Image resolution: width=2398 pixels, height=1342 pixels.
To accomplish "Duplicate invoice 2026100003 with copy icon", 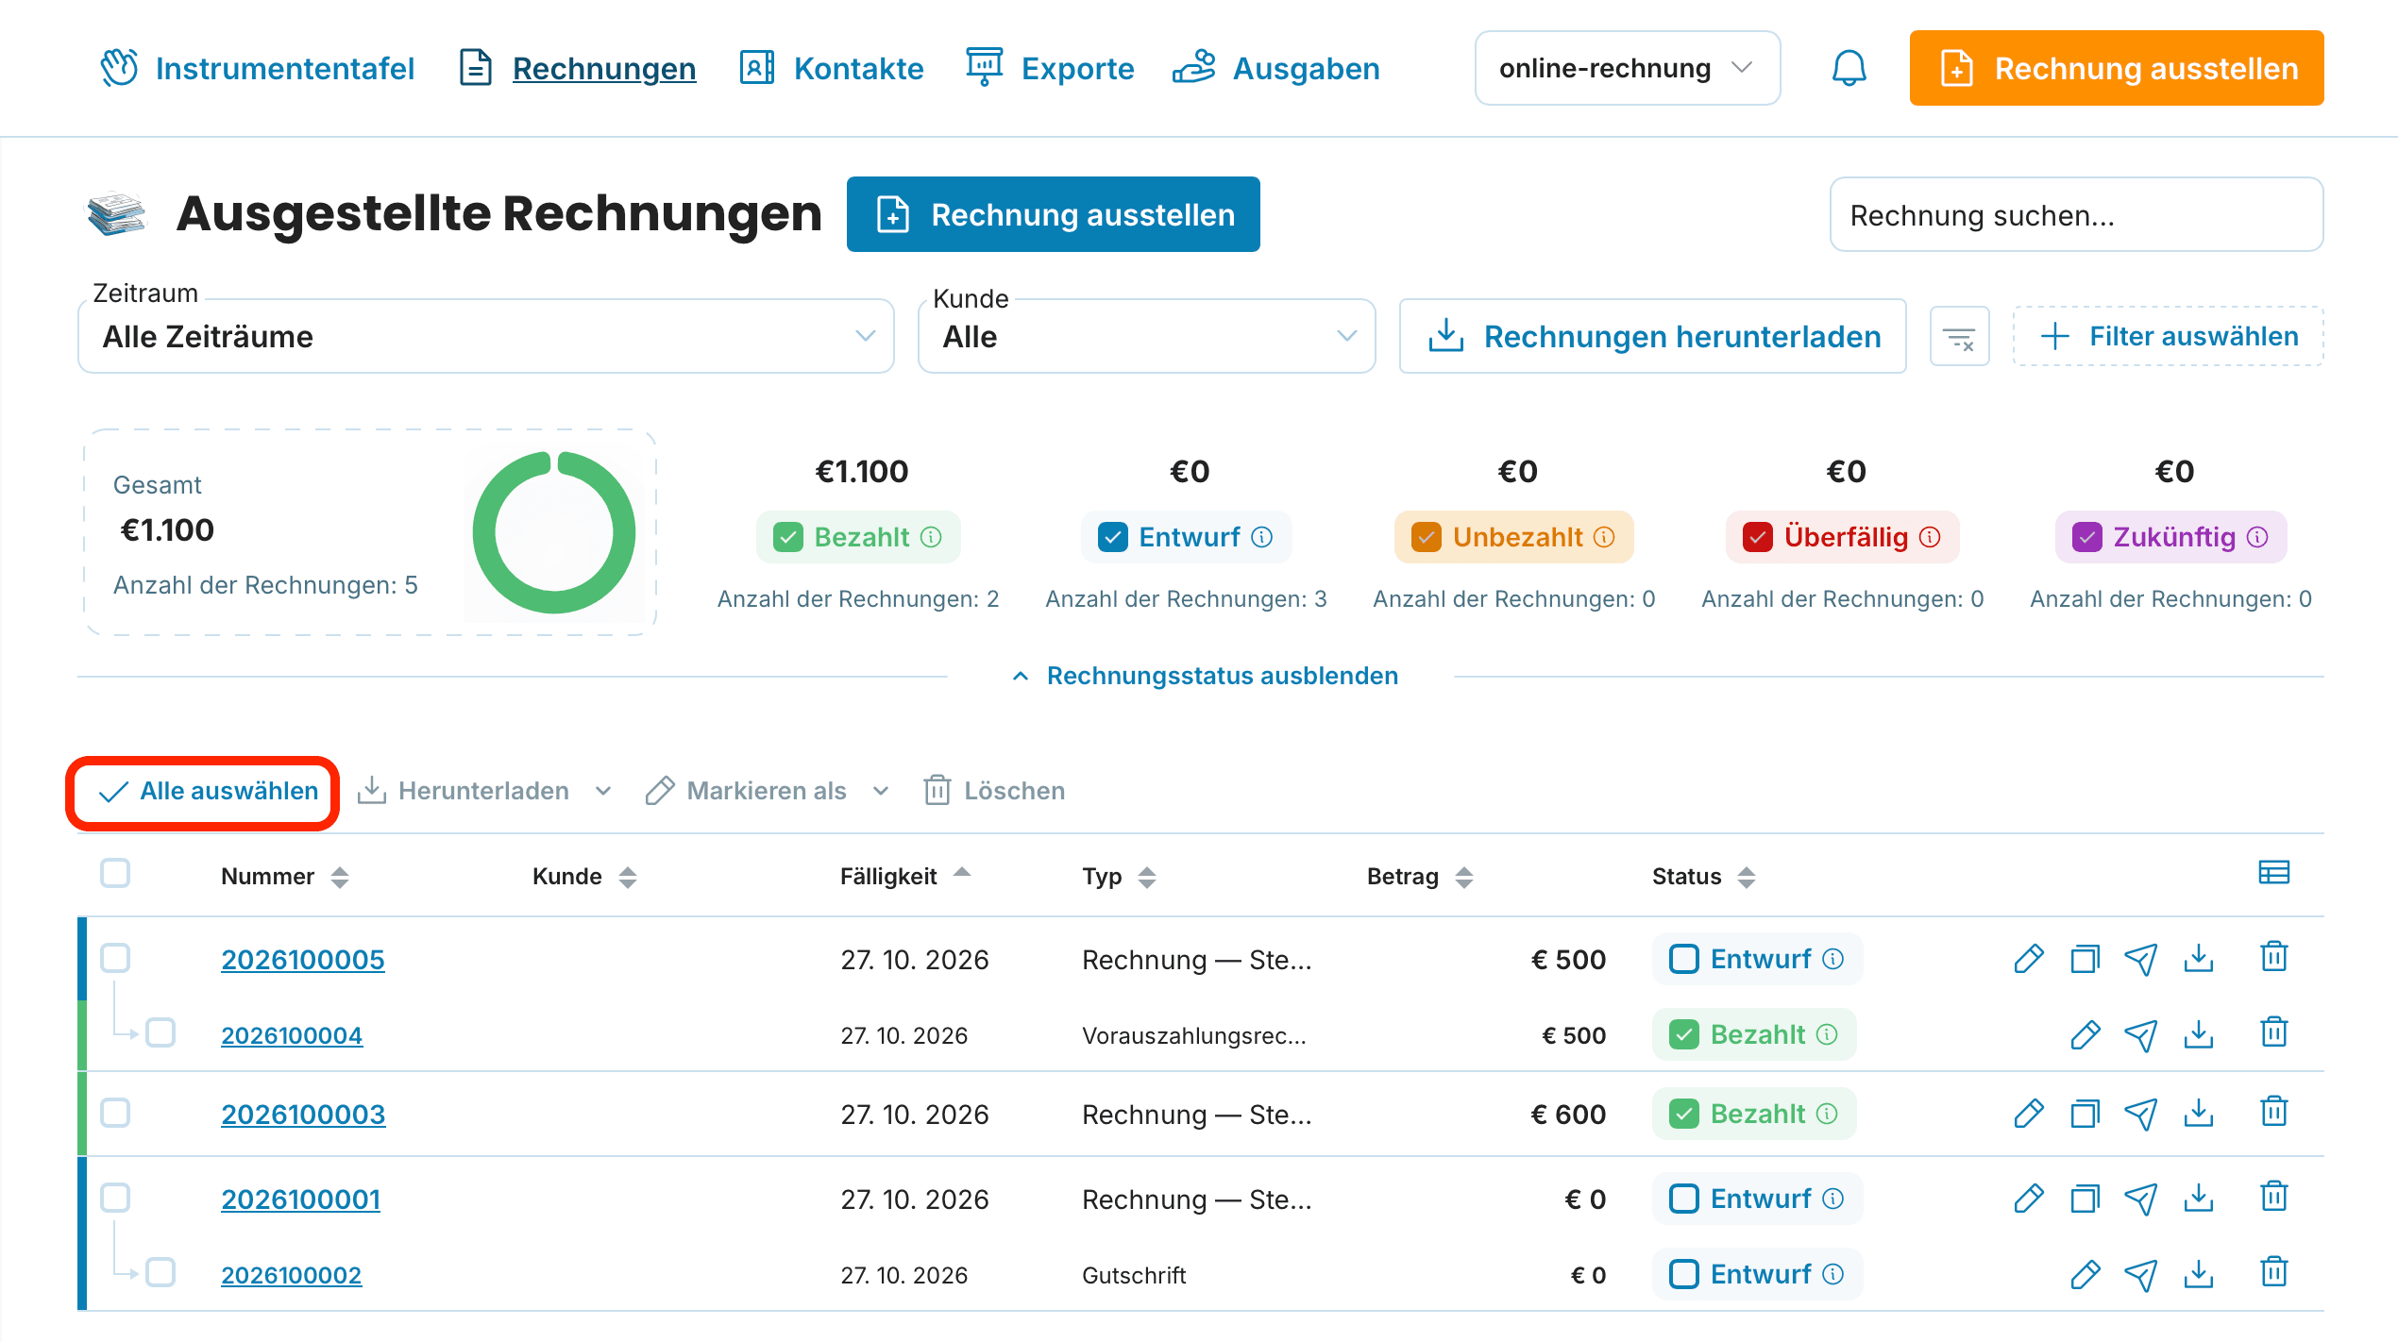I will [2085, 1114].
